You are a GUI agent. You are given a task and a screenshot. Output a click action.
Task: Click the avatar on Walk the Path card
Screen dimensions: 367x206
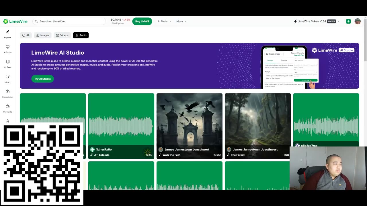coord(161,149)
